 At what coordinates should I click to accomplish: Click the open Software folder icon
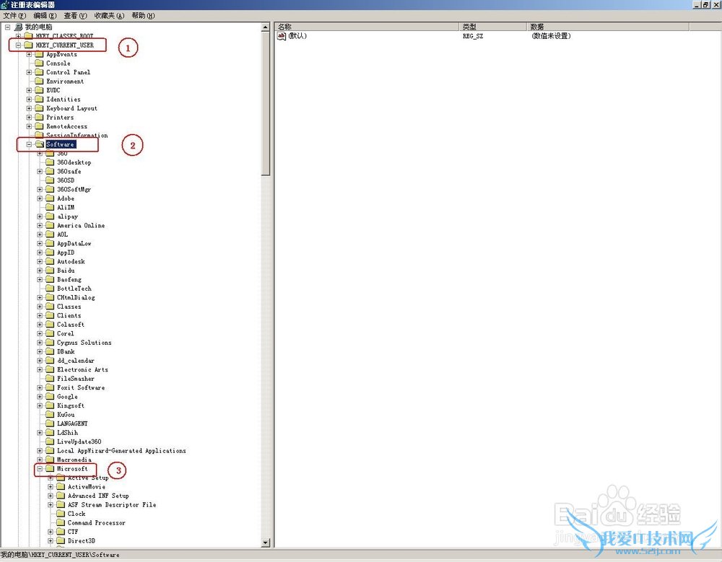[39, 144]
